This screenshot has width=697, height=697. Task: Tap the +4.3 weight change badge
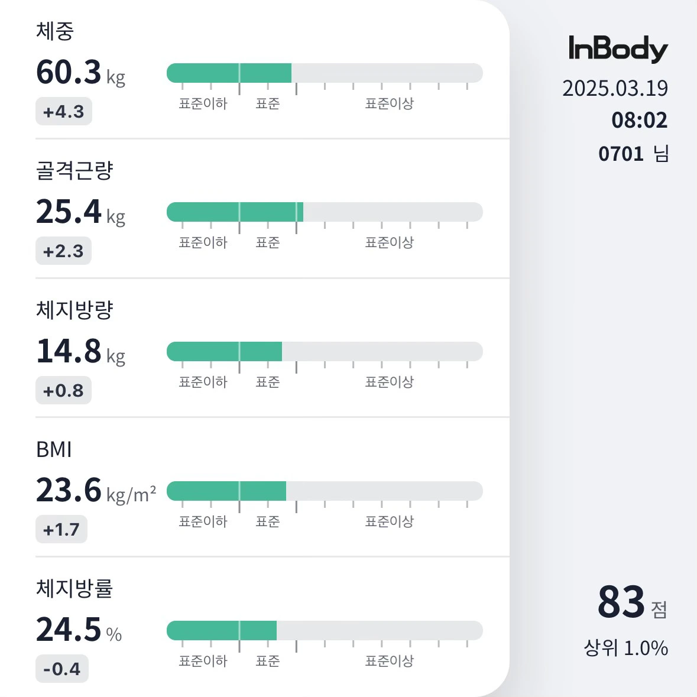tap(64, 112)
